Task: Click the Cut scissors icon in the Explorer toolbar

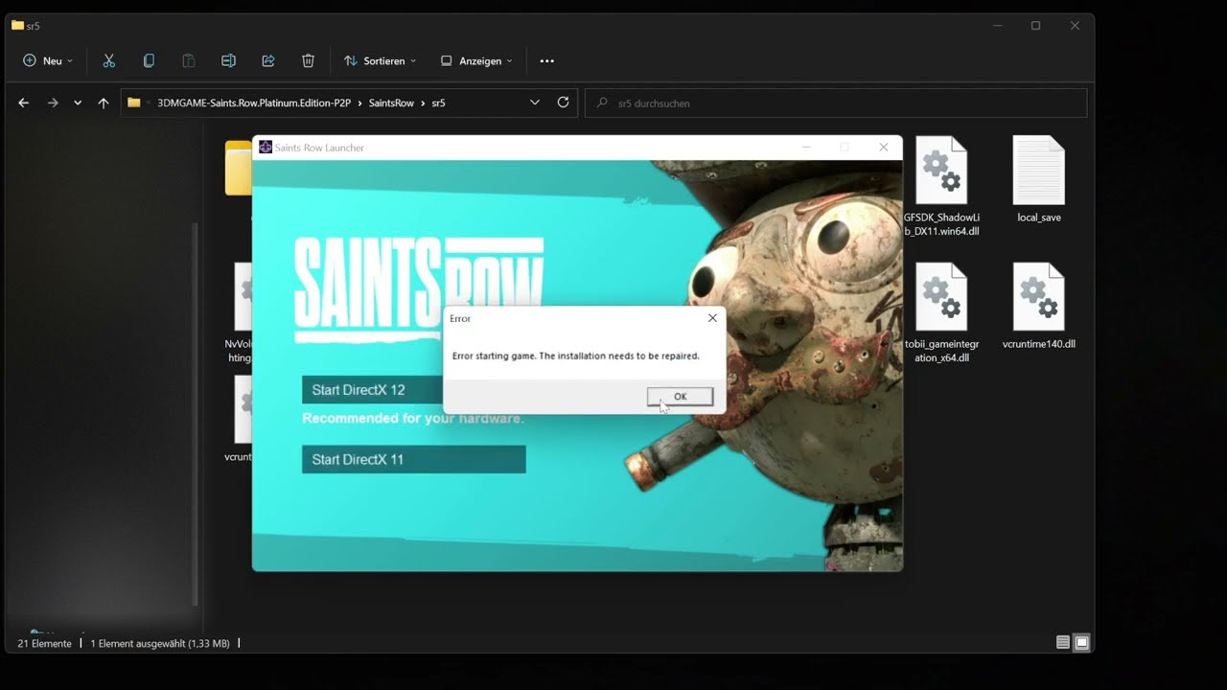Action: 108,60
